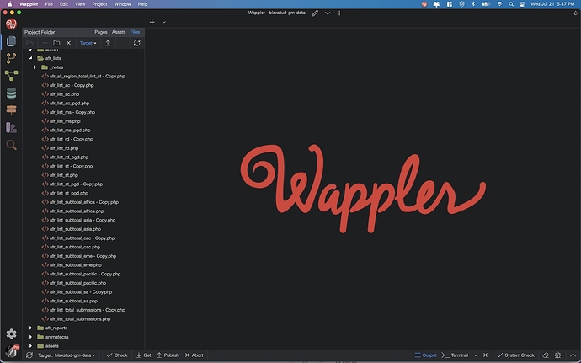581x363 pixels.
Task: Open the Project menu
Action: [99, 4]
